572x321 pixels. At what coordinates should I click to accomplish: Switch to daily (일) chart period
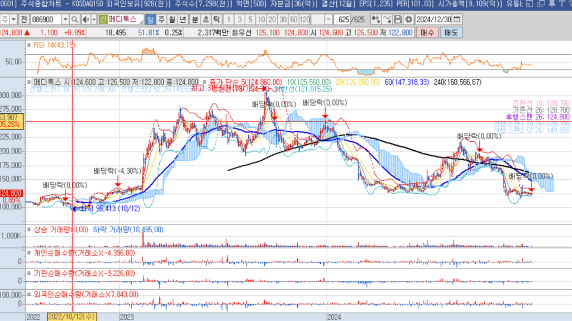[150, 19]
